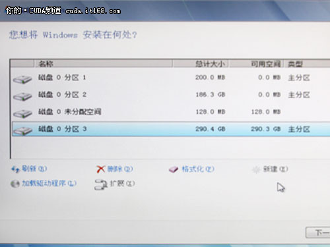Select the row 磁盘 0 分区 1
This screenshot has height=247, width=330.
tap(171, 78)
